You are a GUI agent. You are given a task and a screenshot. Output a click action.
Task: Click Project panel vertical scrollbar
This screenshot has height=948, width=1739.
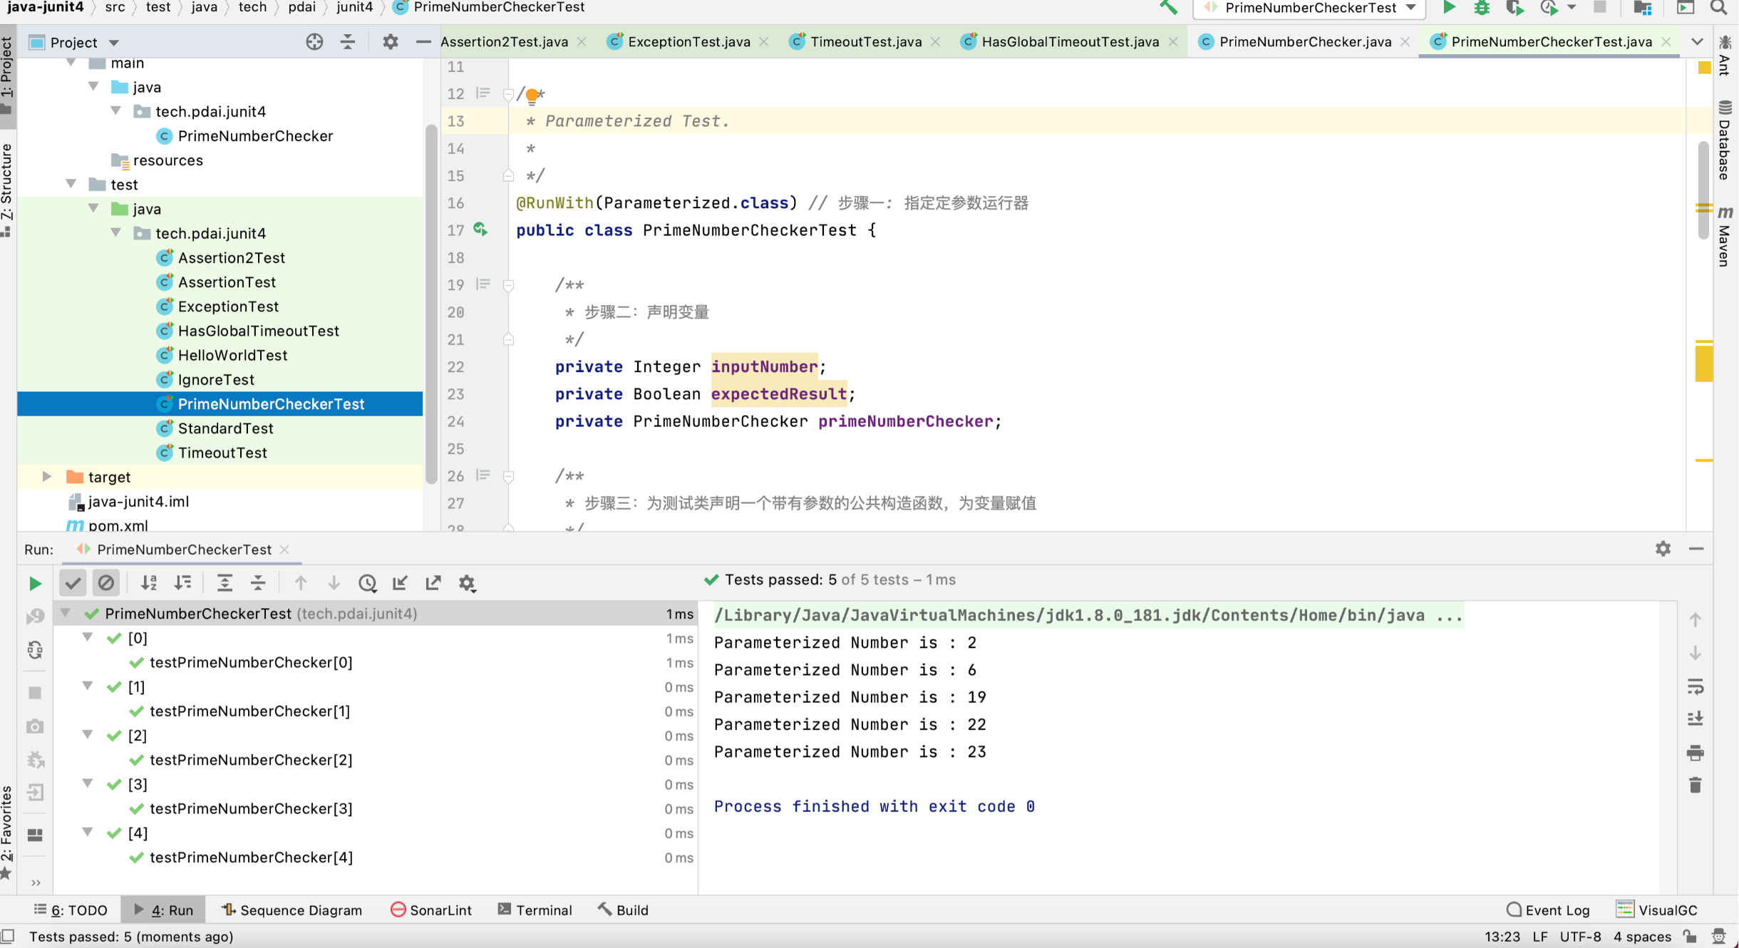point(430,304)
